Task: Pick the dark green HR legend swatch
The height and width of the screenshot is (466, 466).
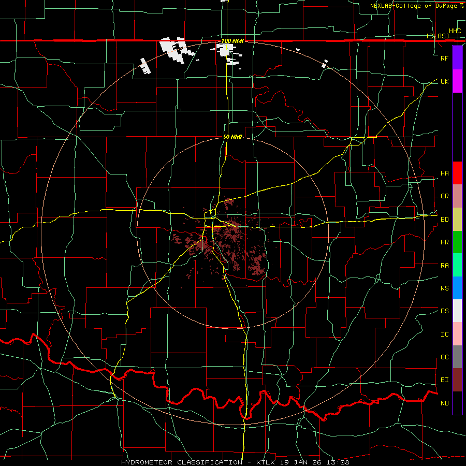Action: click(x=457, y=242)
